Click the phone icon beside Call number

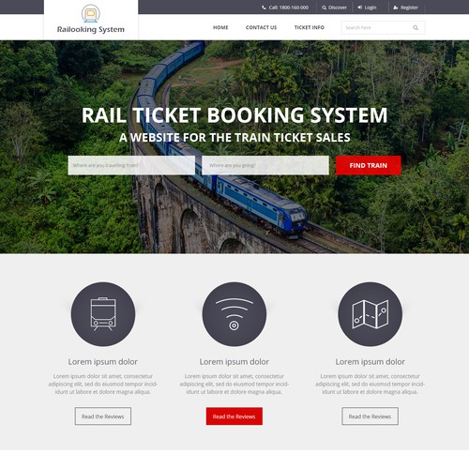click(264, 8)
